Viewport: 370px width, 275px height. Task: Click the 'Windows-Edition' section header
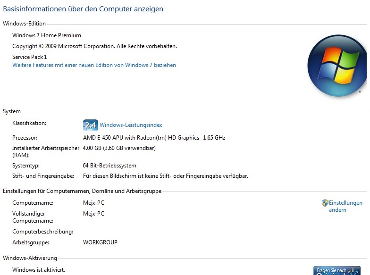pyautogui.click(x=25, y=24)
